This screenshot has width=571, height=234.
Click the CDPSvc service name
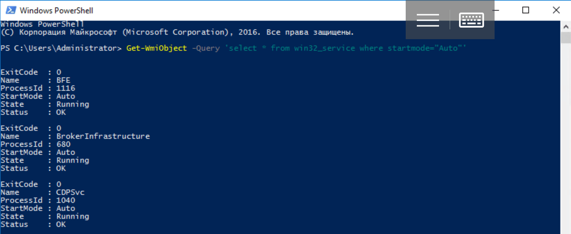tap(69, 192)
